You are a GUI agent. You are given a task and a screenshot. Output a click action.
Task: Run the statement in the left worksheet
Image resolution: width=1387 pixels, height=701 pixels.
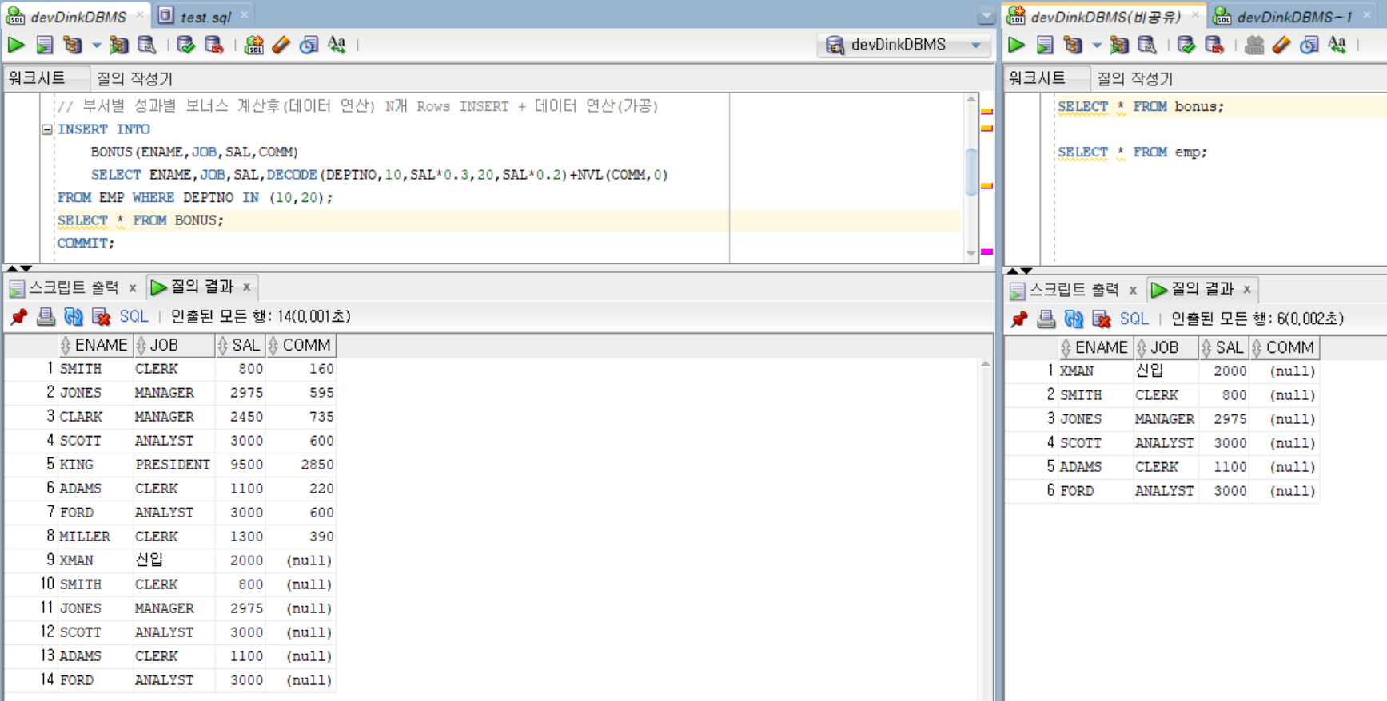(16, 45)
